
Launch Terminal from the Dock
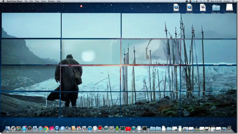[x=144, y=128]
